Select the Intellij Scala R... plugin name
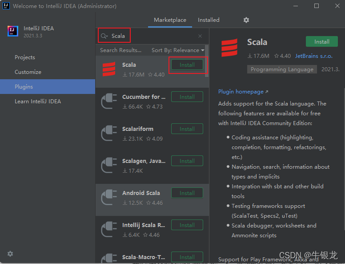The height and width of the screenshot is (264, 345). (144, 225)
